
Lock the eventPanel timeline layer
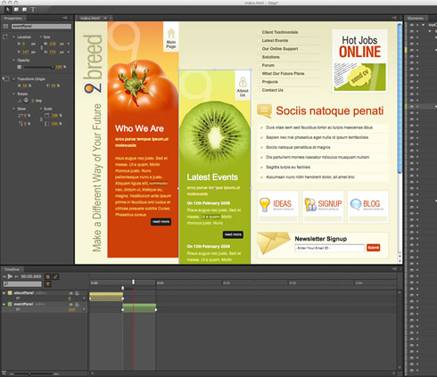click(x=77, y=304)
